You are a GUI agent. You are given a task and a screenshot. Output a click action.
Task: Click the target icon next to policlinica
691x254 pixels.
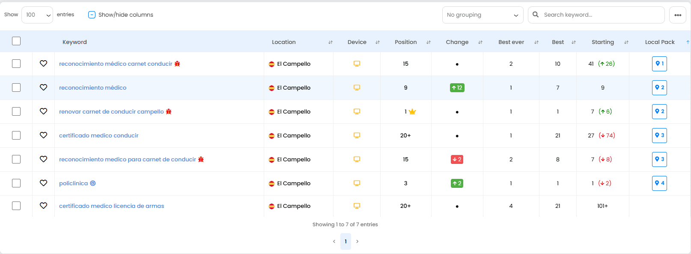click(93, 183)
